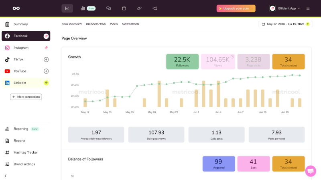This screenshot has height=180, width=321.
Task: Click the Balance of Followers heading
Action: click(x=85, y=159)
